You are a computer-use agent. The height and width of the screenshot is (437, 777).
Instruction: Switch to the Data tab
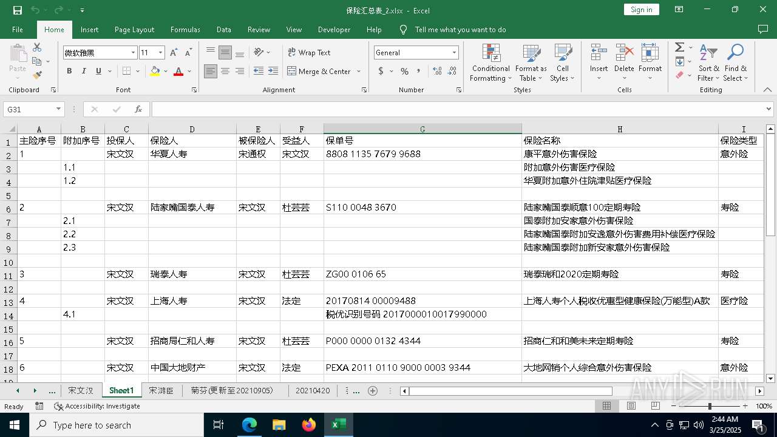(224, 29)
